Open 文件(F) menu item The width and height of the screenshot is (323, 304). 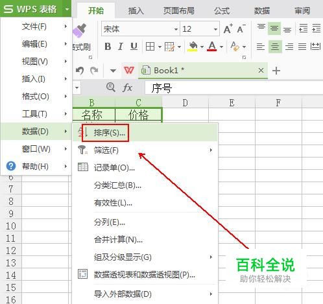(x=36, y=27)
